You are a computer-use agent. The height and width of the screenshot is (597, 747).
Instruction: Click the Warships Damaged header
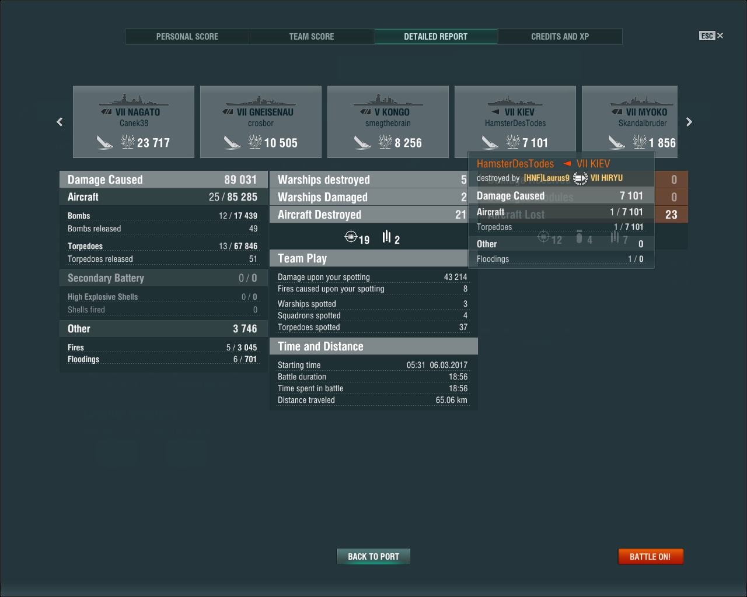(x=369, y=197)
